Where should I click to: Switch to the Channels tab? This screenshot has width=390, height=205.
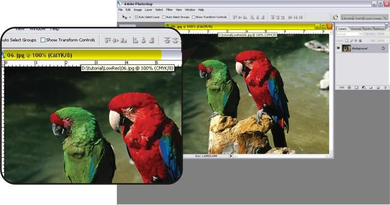(x=356, y=29)
